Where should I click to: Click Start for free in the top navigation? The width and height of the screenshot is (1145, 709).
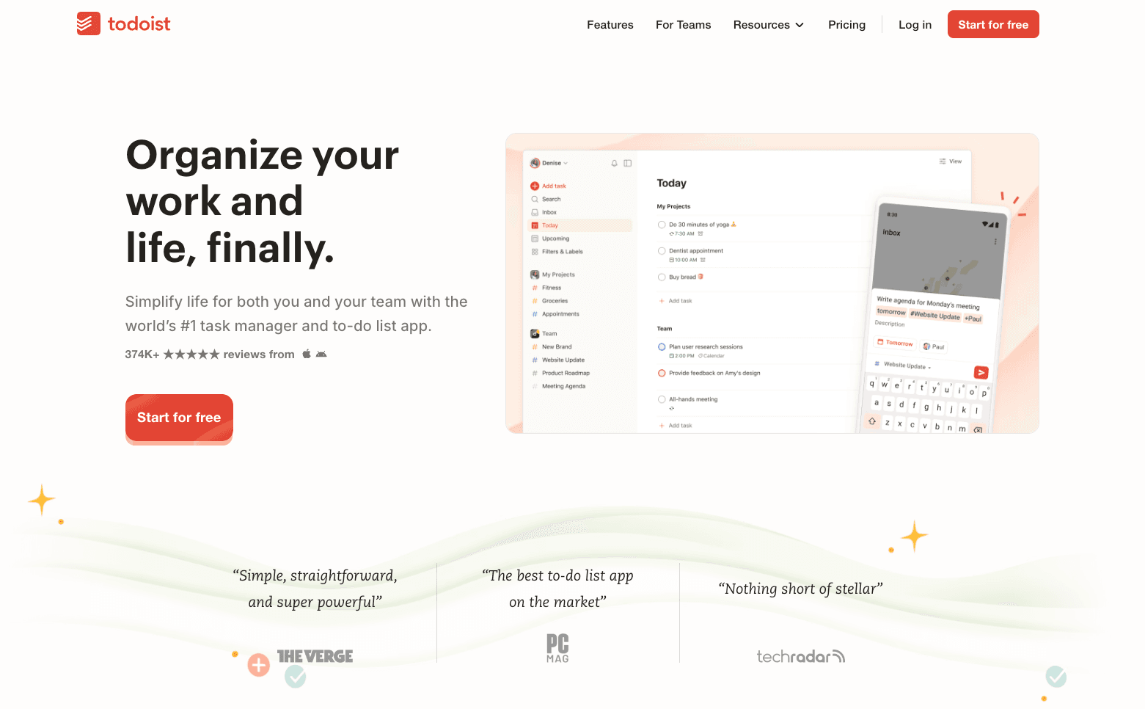[993, 24]
